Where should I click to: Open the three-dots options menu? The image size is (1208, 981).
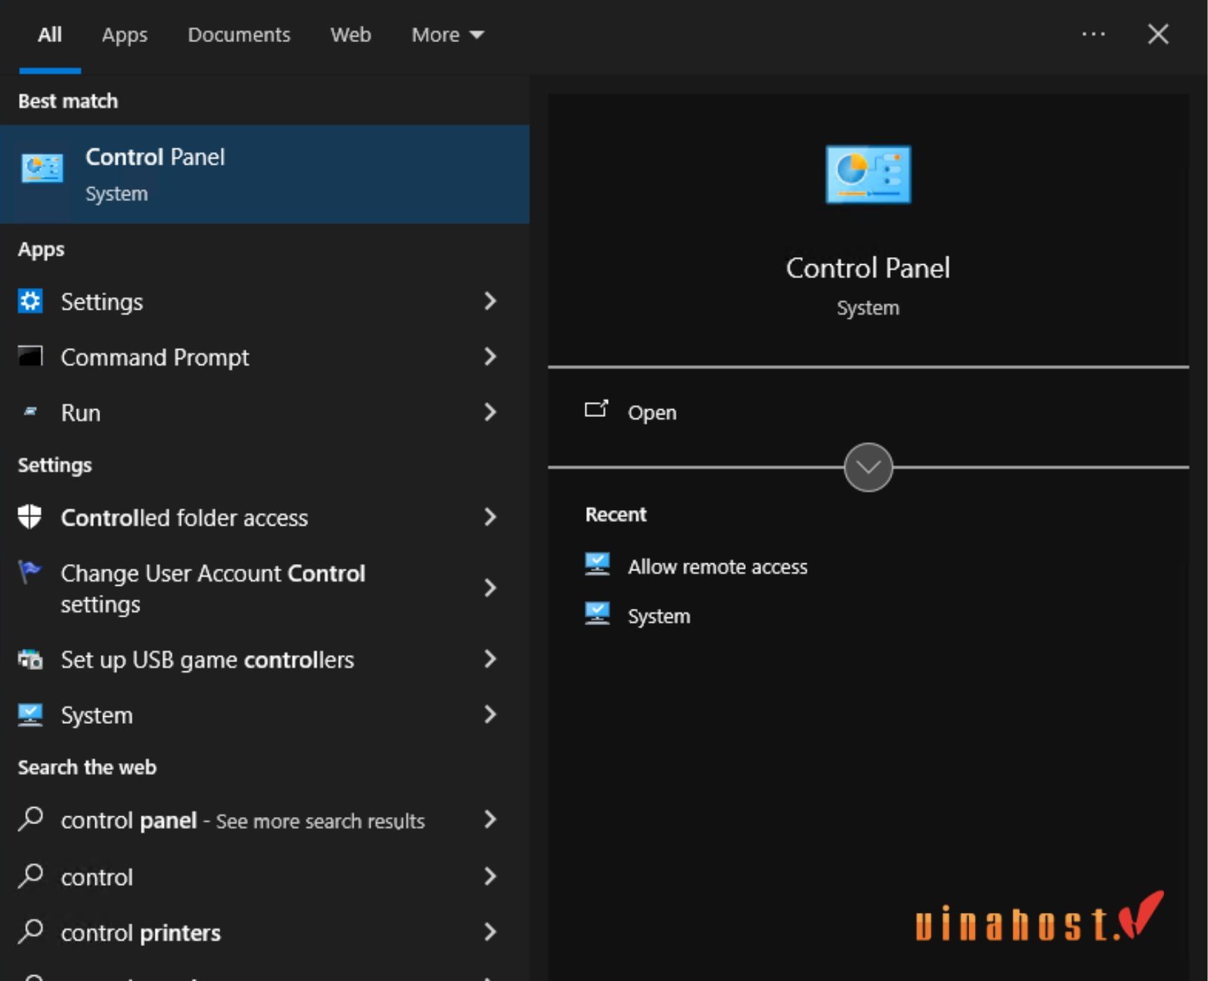click(x=1093, y=34)
